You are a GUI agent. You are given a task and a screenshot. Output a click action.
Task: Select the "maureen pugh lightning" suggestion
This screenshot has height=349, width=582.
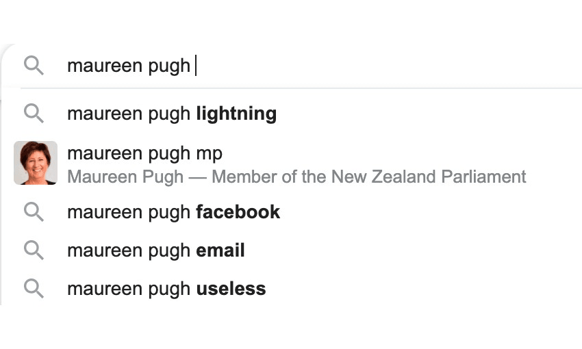tap(171, 114)
